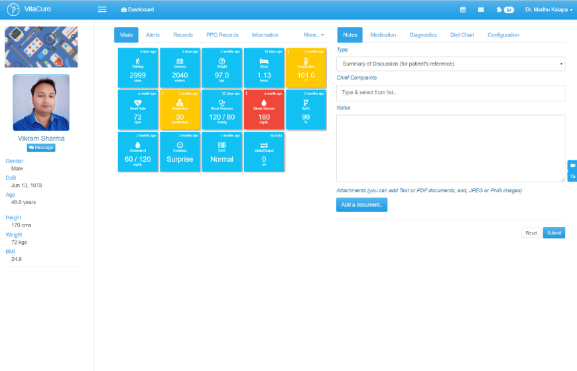Image resolution: width=577 pixels, height=371 pixels.
Task: Open the ECG tile showing Normal
Action: click(222, 152)
